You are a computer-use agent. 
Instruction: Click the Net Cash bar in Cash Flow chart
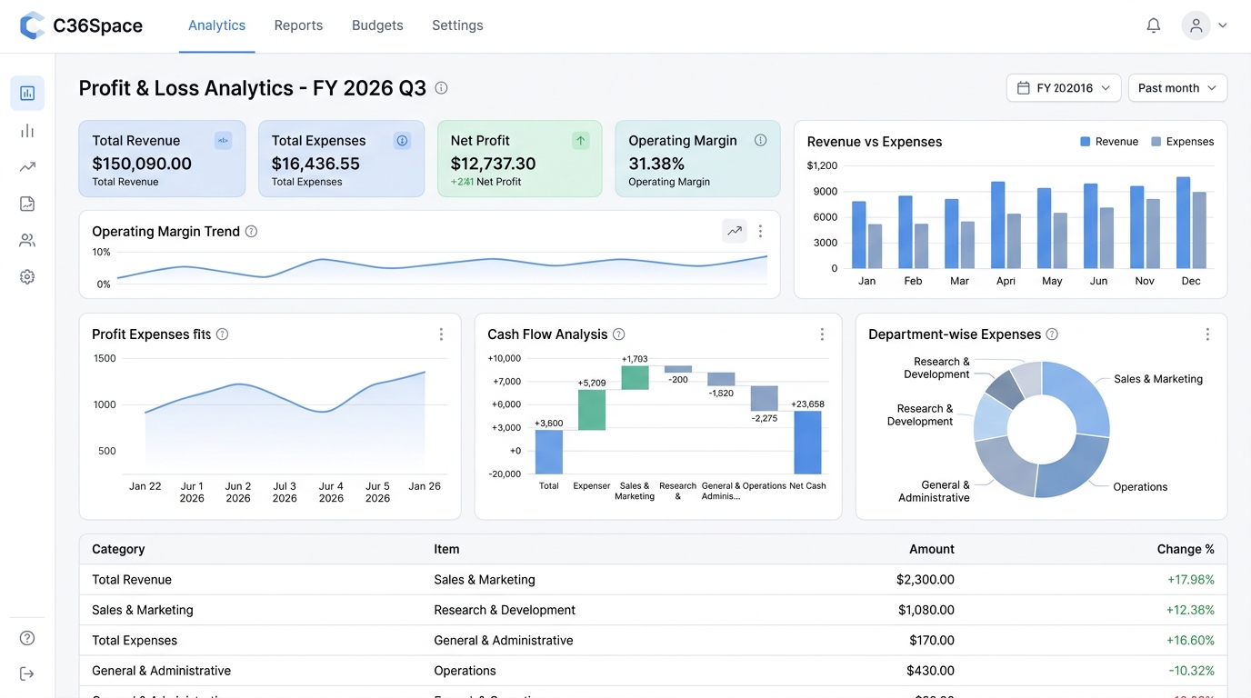click(x=807, y=443)
